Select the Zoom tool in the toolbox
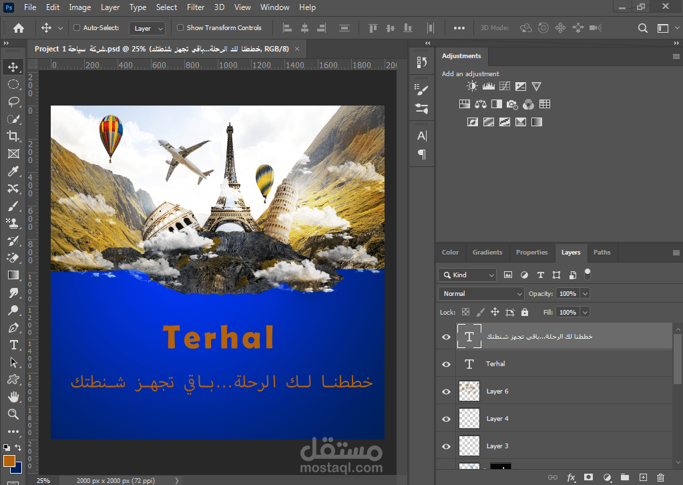This screenshot has width=683, height=485. coord(13,414)
